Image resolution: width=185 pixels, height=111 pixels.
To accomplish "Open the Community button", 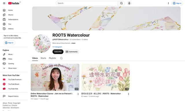I will (x=72, y=52).
